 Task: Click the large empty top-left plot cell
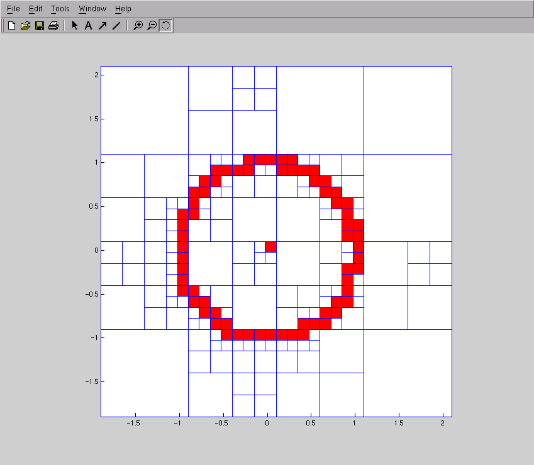click(x=145, y=110)
